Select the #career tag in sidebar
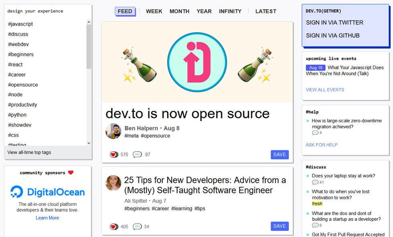393x237 pixels. point(17,75)
